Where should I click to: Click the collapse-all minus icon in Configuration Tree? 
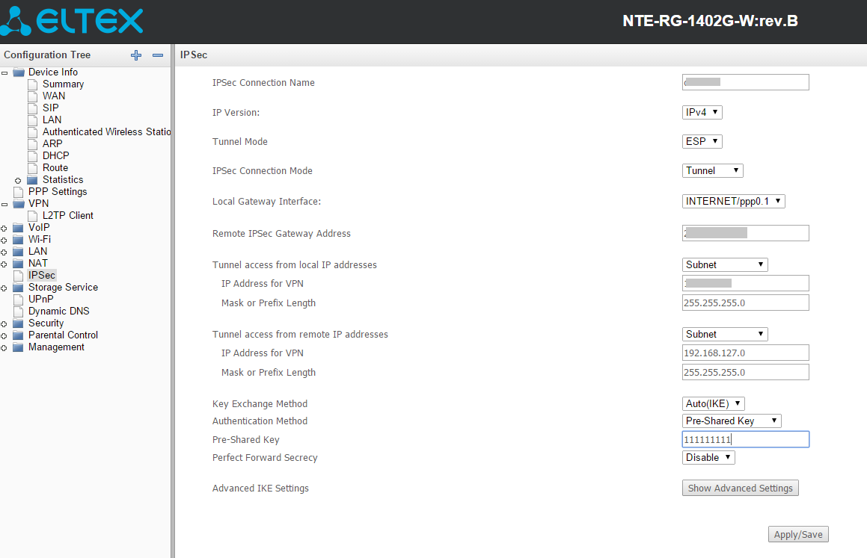(x=158, y=55)
